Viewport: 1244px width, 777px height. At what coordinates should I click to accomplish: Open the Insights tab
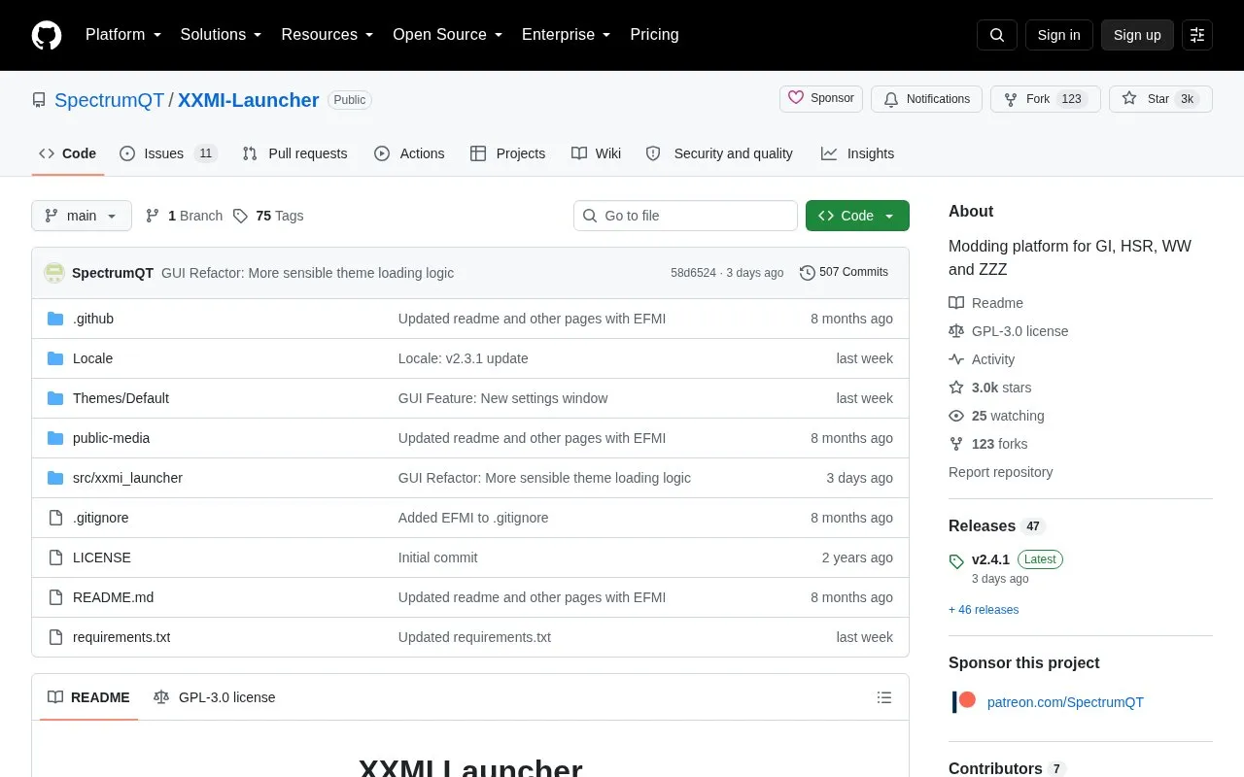pyautogui.click(x=857, y=153)
